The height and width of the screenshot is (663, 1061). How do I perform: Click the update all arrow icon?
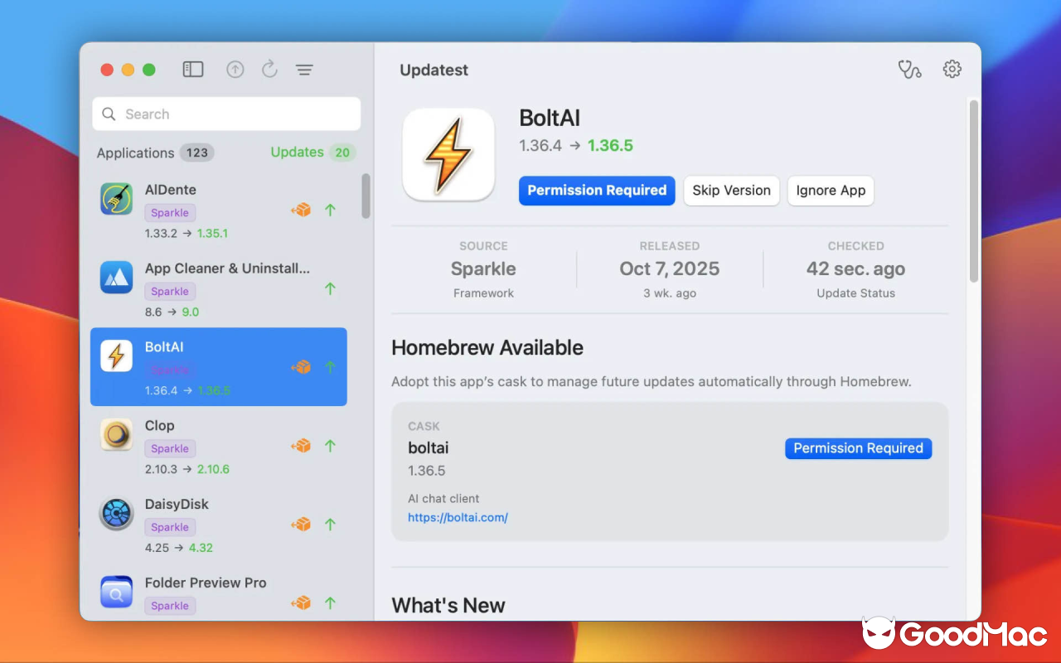(235, 70)
